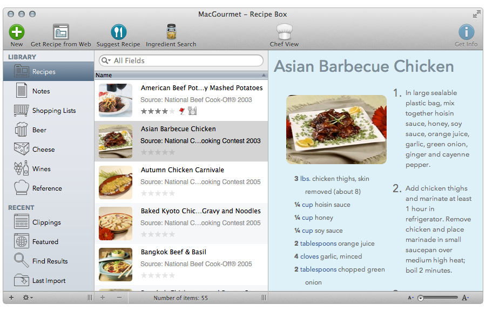
Task: Open Find Results in sidebar
Action: [x=49, y=261]
